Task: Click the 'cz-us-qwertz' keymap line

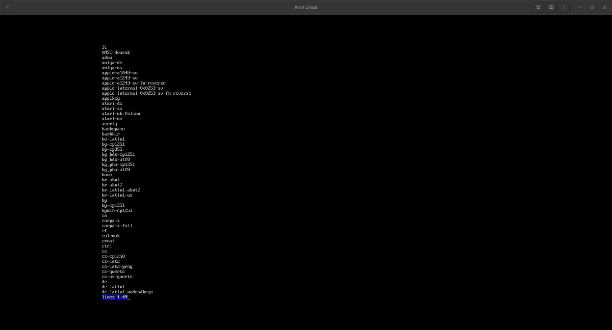Action: coord(117,277)
